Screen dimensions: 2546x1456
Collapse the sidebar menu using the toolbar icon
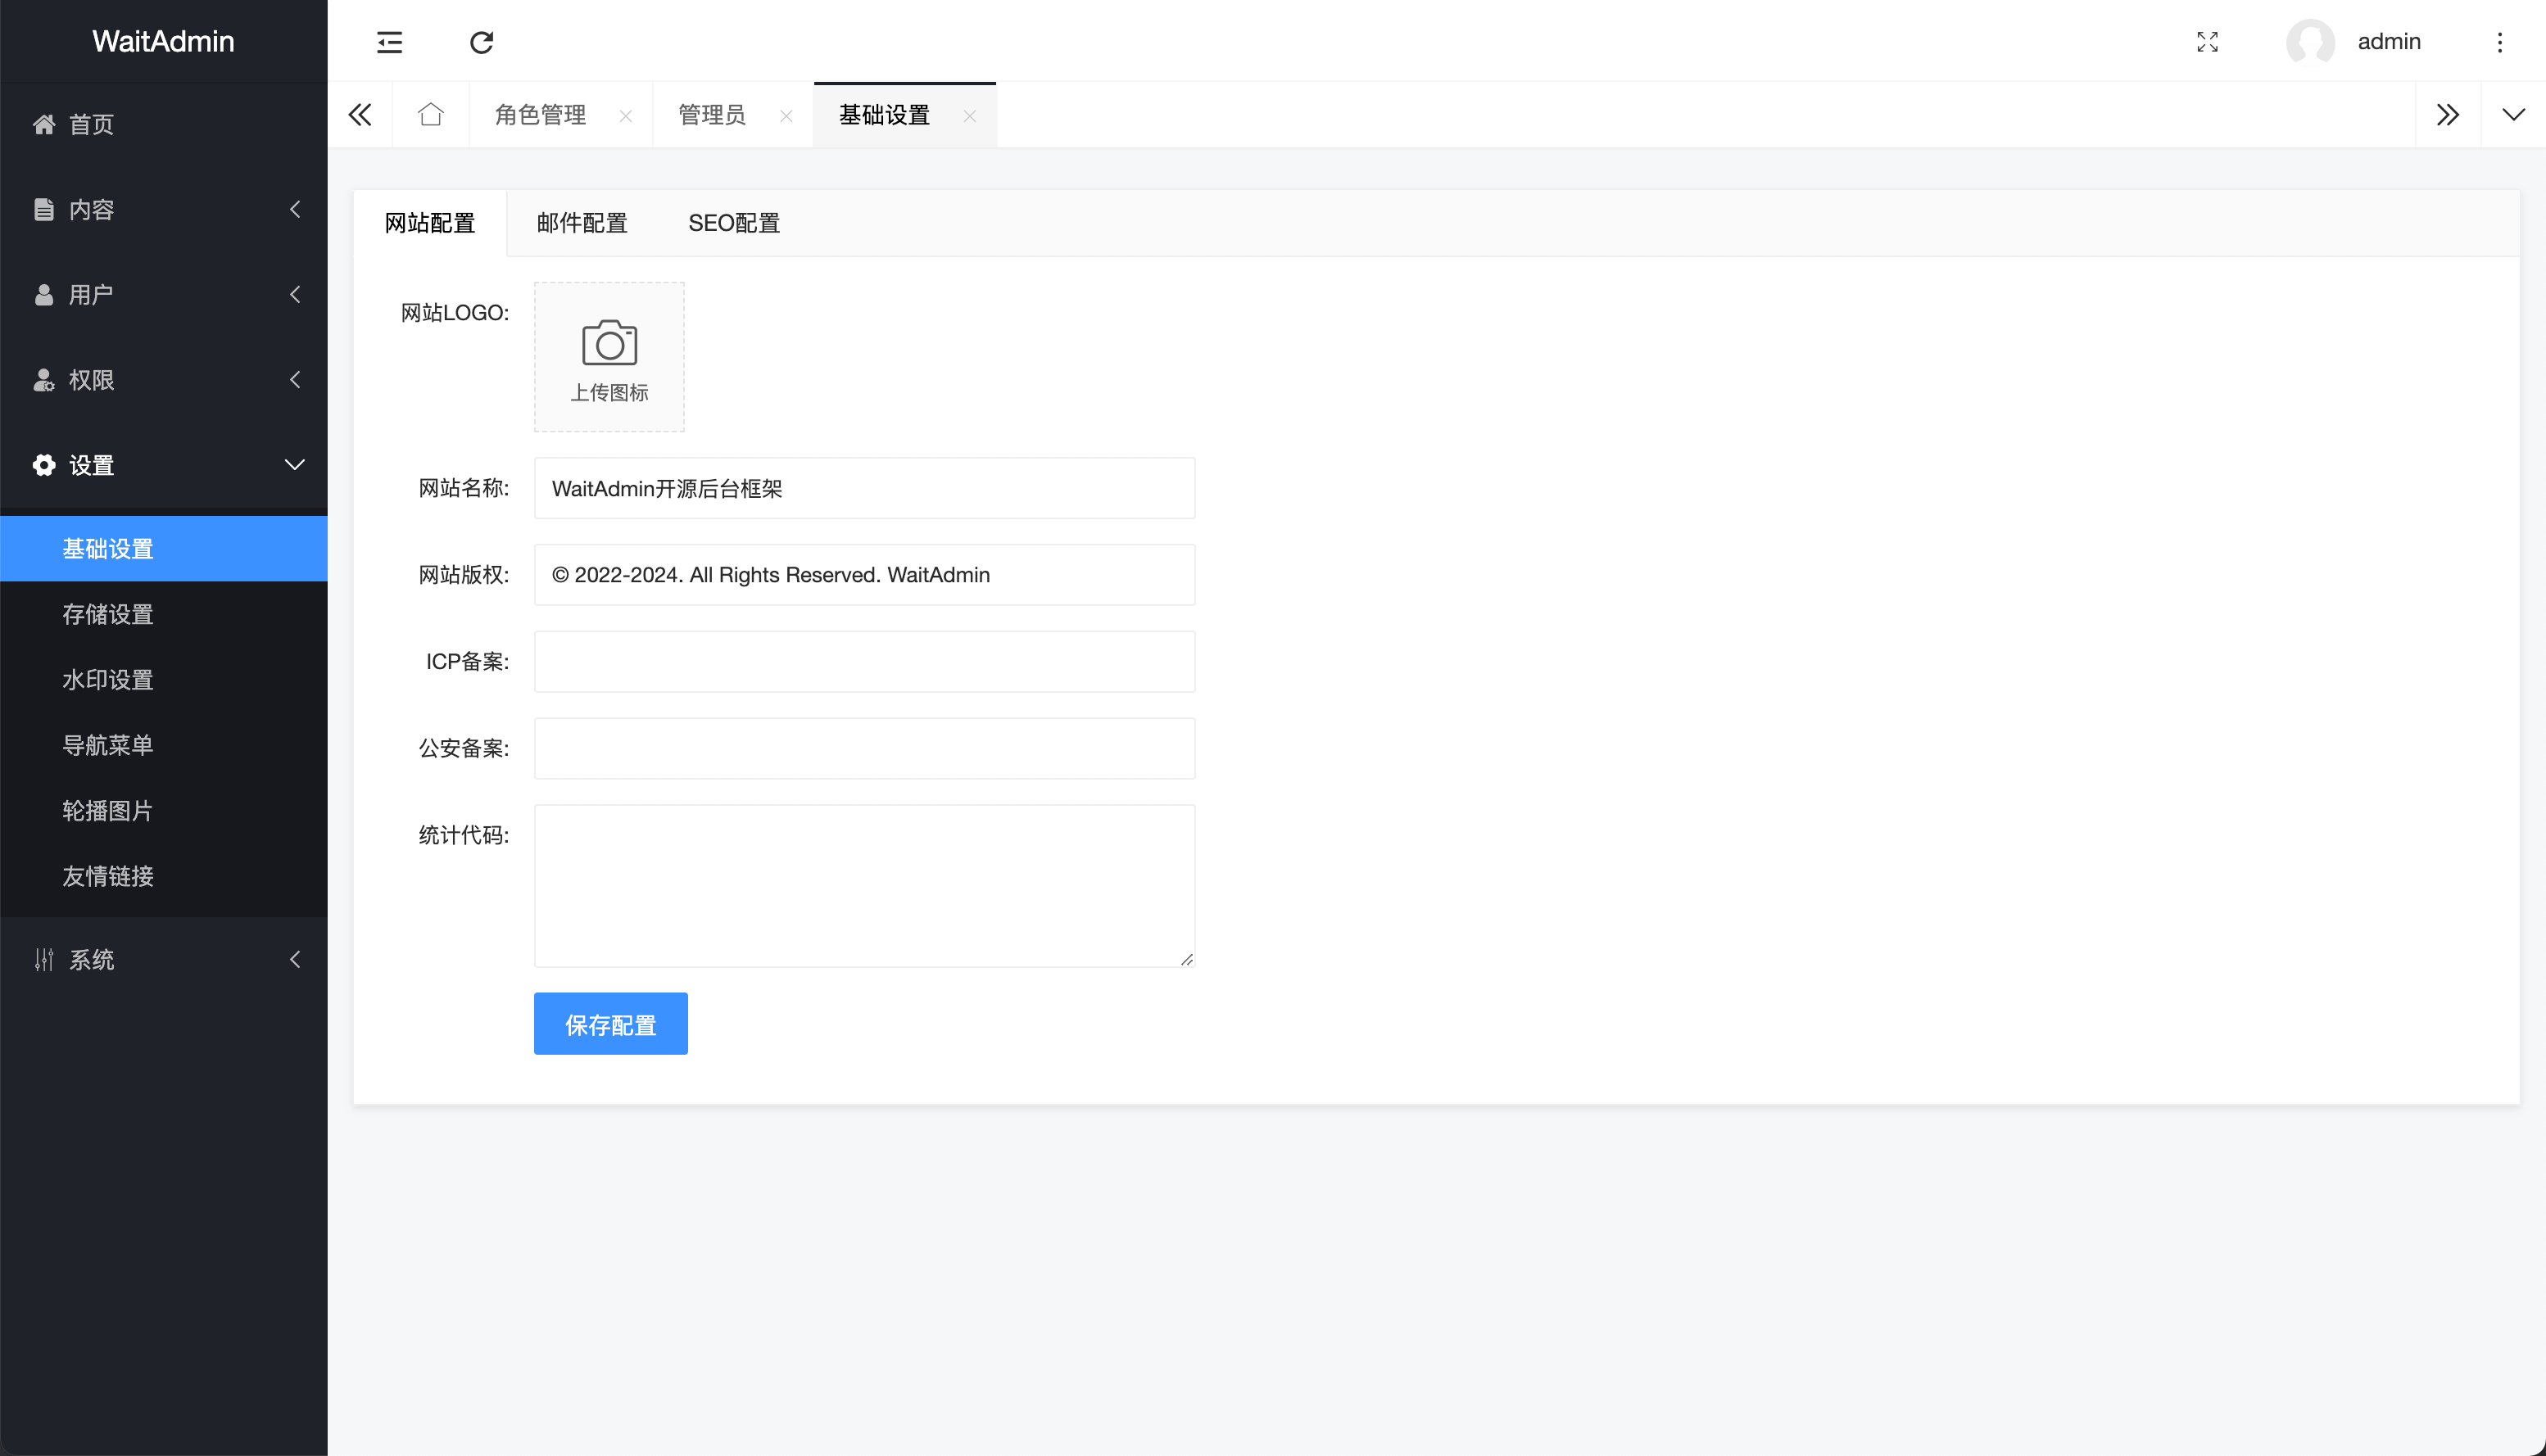[389, 42]
